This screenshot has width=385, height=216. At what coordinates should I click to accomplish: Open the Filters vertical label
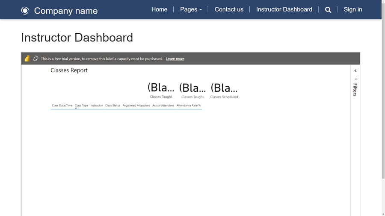355,90
